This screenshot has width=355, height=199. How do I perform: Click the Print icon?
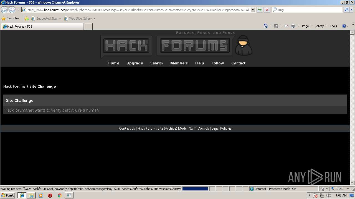tap(293, 26)
